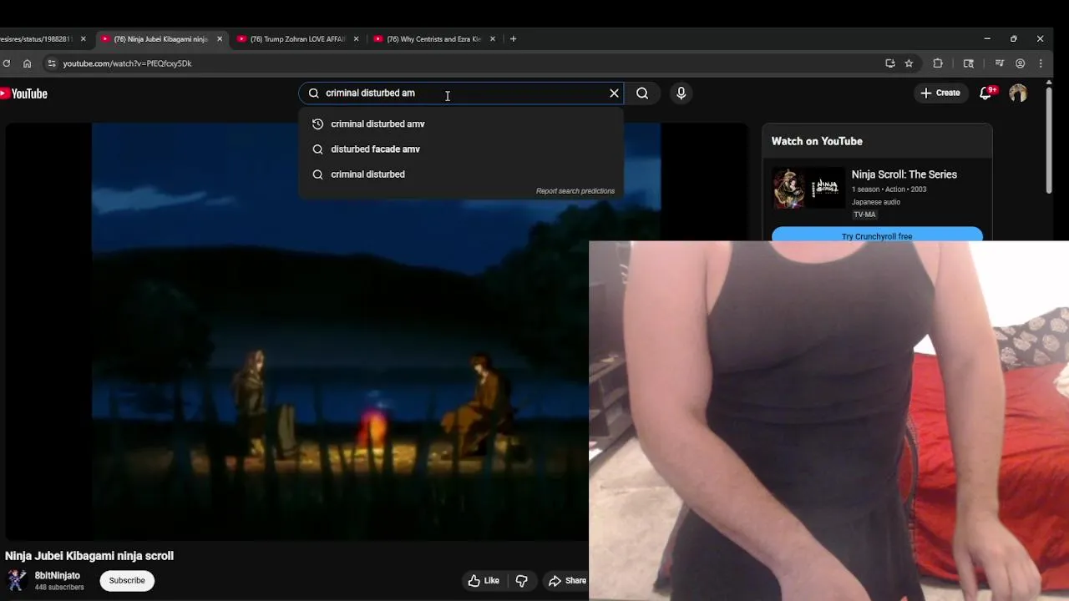This screenshot has width=1069, height=601.
Task: Open Ninja Scroll: The Series title
Action: pos(904,174)
